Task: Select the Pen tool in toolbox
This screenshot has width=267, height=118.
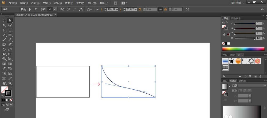Action: point(4,30)
